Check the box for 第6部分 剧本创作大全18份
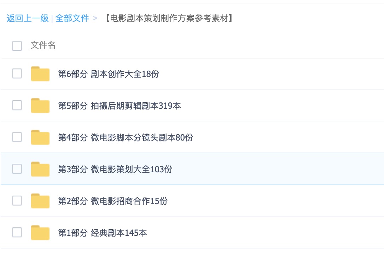384x274 pixels. coord(17,73)
